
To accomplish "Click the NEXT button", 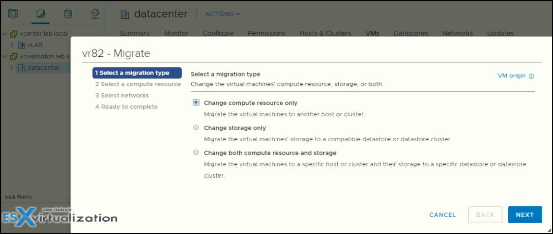I will tap(525, 215).
